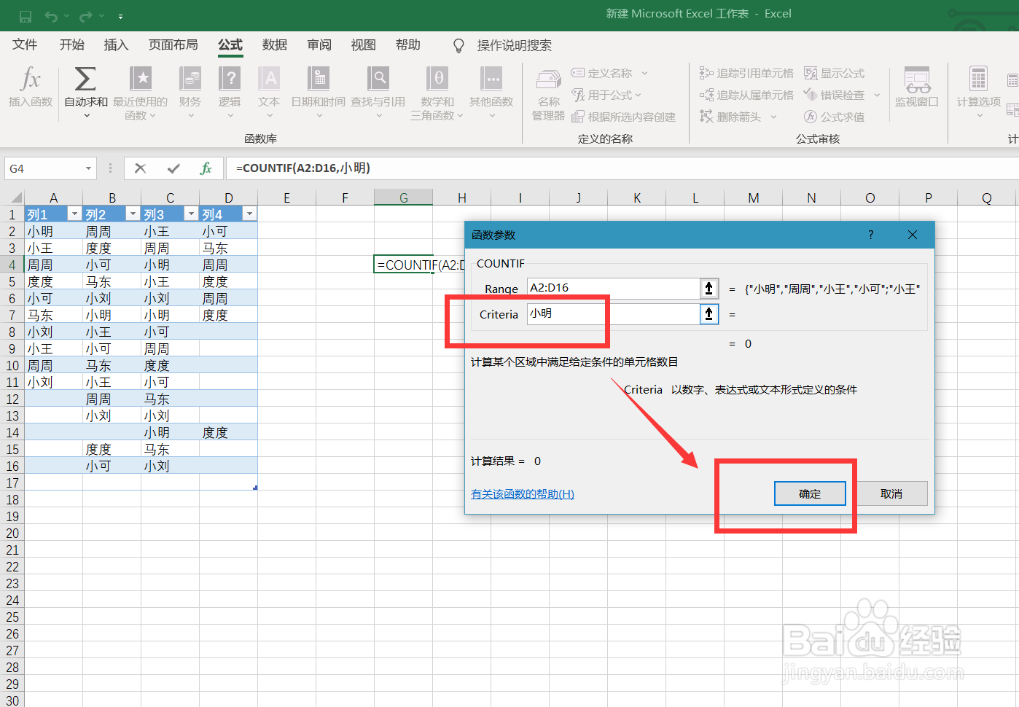Open the 列2 filter dropdown
The width and height of the screenshot is (1019, 707).
(x=133, y=214)
